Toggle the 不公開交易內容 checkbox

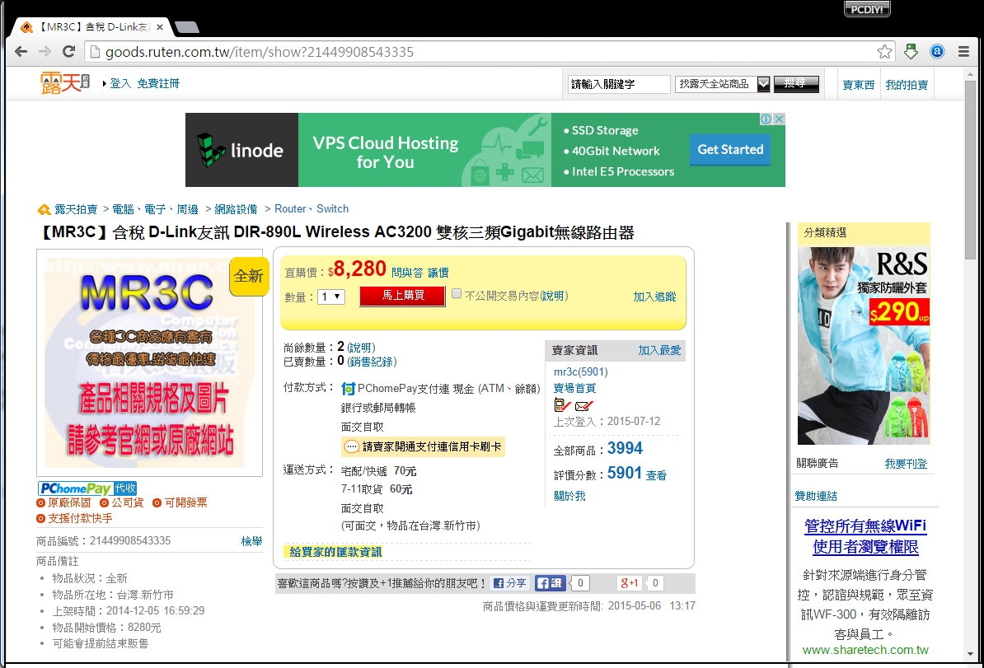[457, 293]
